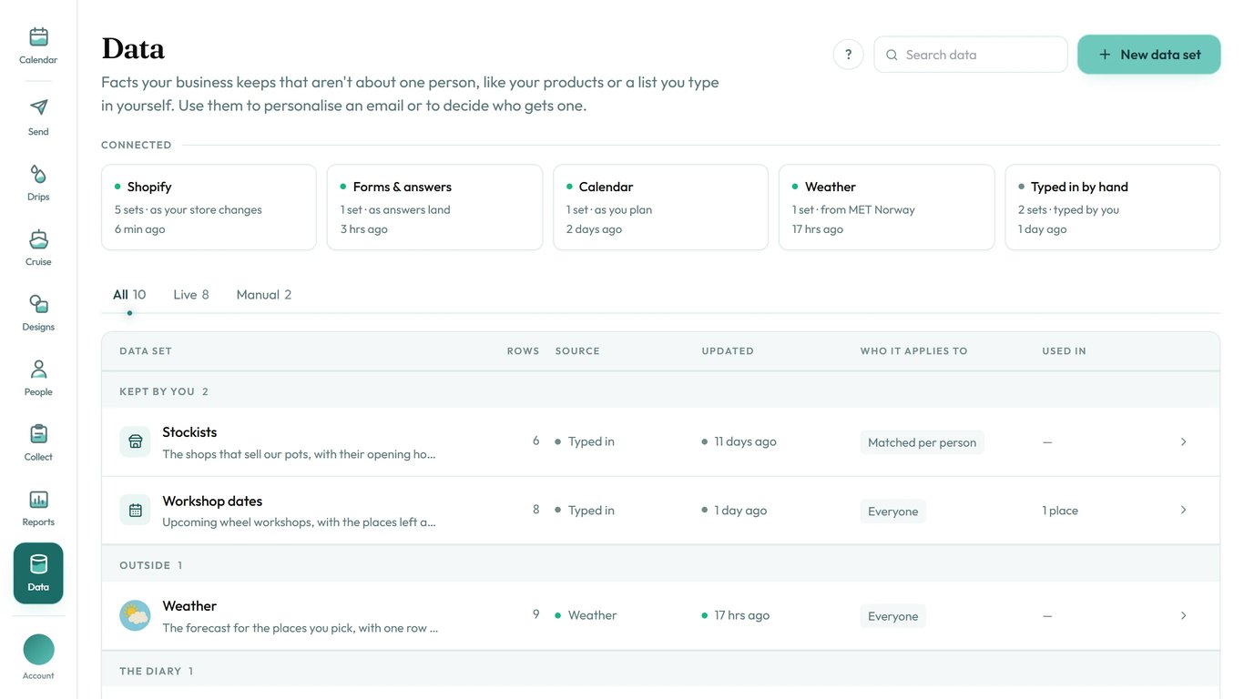Expand the Workshop dates row chevron
The height and width of the screenshot is (699, 1244).
pos(1183,510)
